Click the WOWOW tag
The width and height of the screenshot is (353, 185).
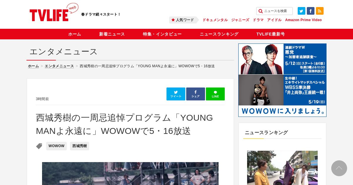point(56,146)
